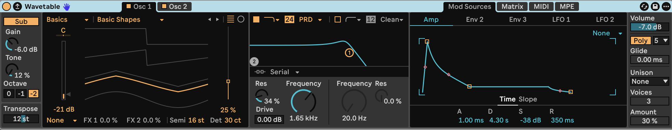This screenshot has width=672, height=130.
Task: Open the device options ellipsis icon
Action: (x=666, y=6)
